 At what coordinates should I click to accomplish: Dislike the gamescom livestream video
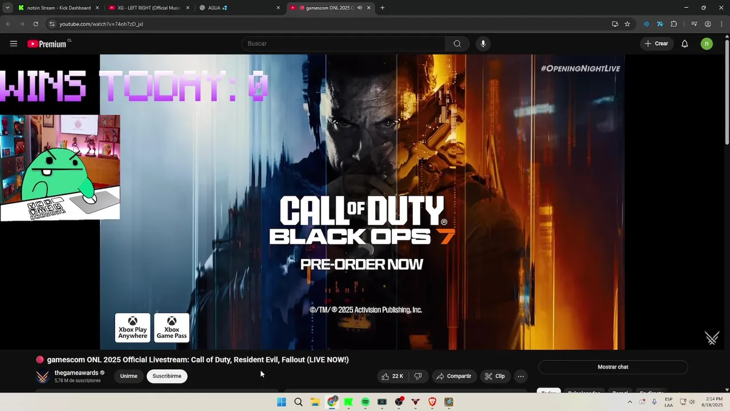point(418,376)
